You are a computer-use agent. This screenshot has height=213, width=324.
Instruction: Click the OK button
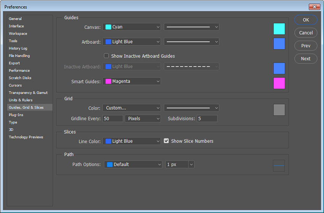click(x=306, y=20)
